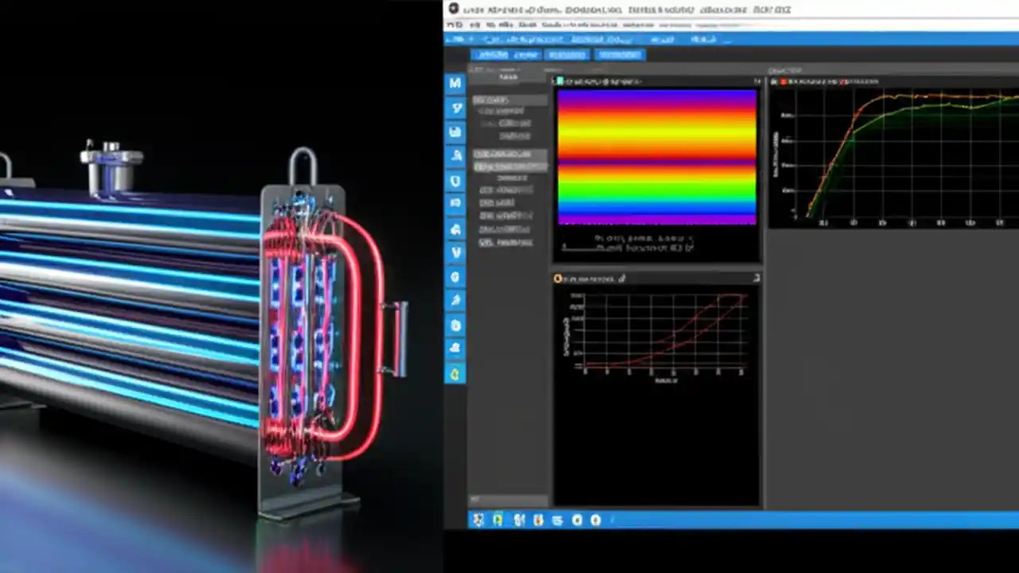Open the first menu in the top menu bar

452,25
